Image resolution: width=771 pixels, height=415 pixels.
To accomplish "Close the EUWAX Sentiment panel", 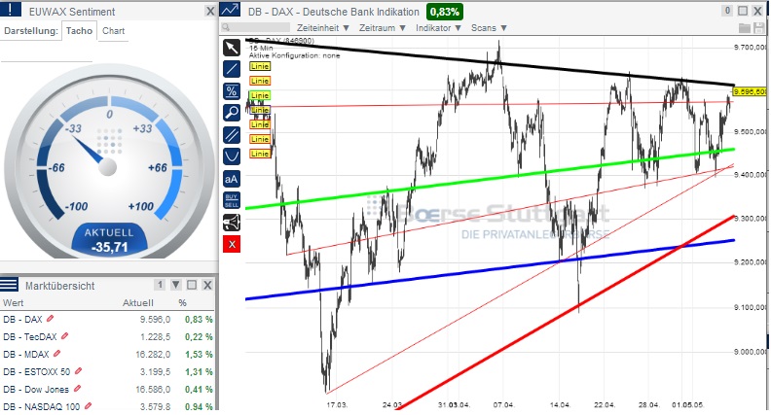I will [x=210, y=11].
